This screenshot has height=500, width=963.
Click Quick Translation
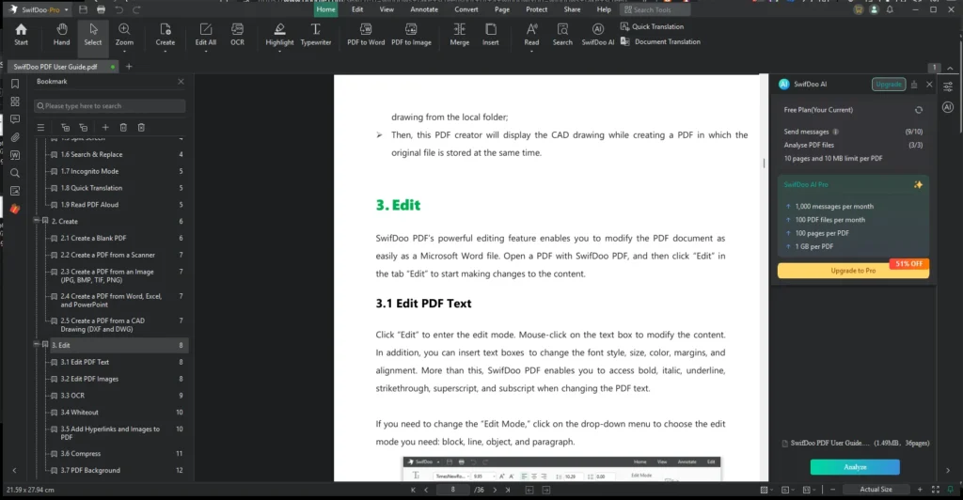(x=652, y=26)
